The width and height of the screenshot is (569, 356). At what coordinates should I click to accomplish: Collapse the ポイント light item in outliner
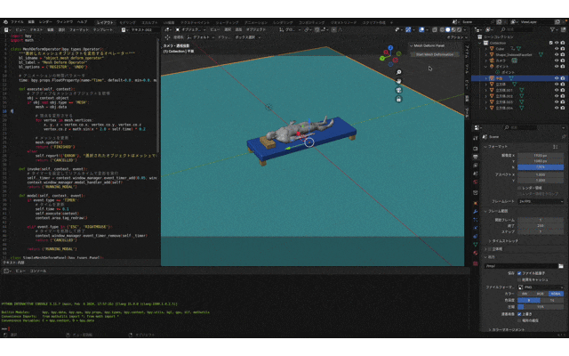pyautogui.click(x=486, y=67)
